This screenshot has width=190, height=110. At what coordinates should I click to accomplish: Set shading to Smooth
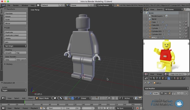click(x=10, y=53)
